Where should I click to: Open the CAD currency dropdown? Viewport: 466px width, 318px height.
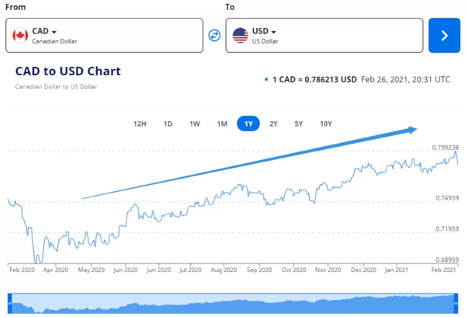pos(44,31)
